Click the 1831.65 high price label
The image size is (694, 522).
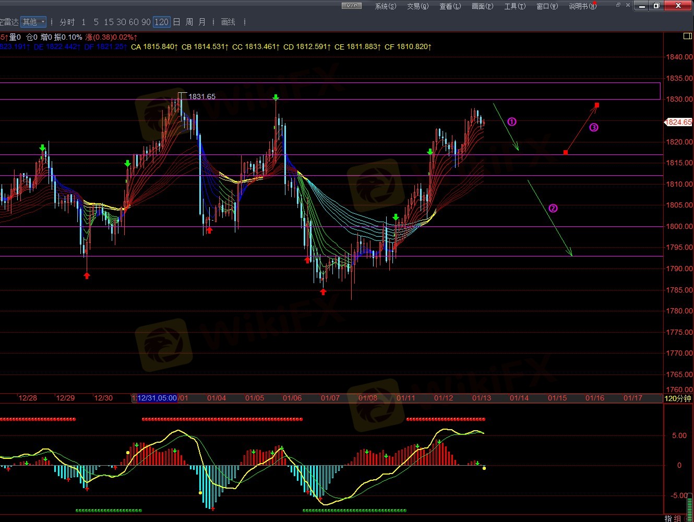click(x=201, y=96)
